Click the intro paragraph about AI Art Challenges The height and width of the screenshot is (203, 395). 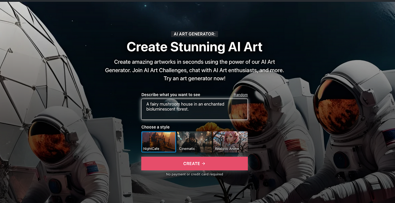point(195,70)
